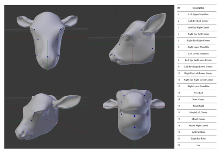
Task: Click "Left Eye Left Lower Corner" description
Action: click(198, 60)
